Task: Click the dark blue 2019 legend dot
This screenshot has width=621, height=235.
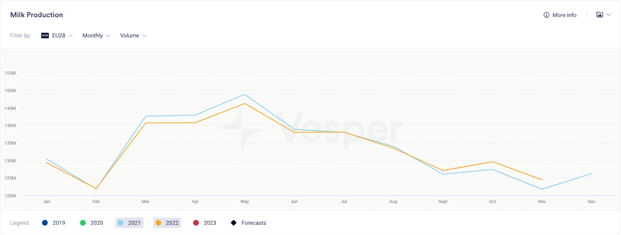Action: click(x=45, y=223)
